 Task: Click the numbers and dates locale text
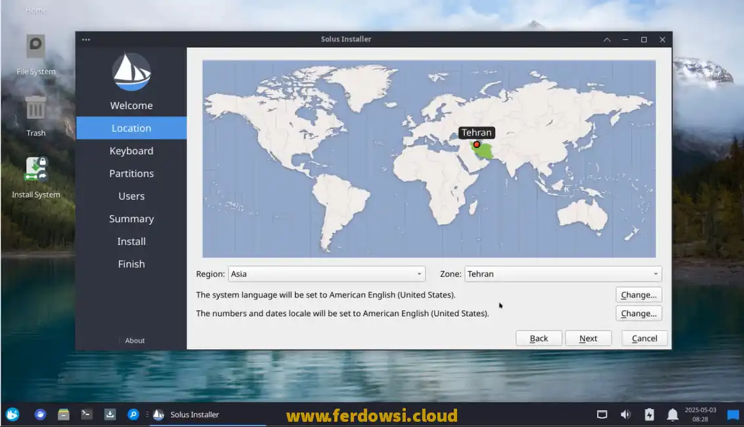pos(342,314)
